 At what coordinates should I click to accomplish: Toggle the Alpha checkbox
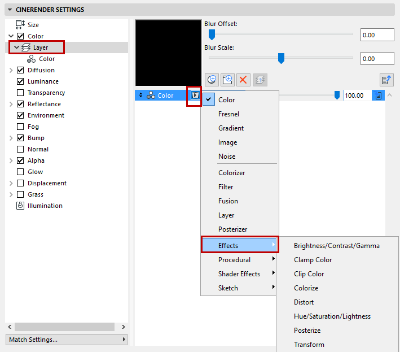click(20, 160)
